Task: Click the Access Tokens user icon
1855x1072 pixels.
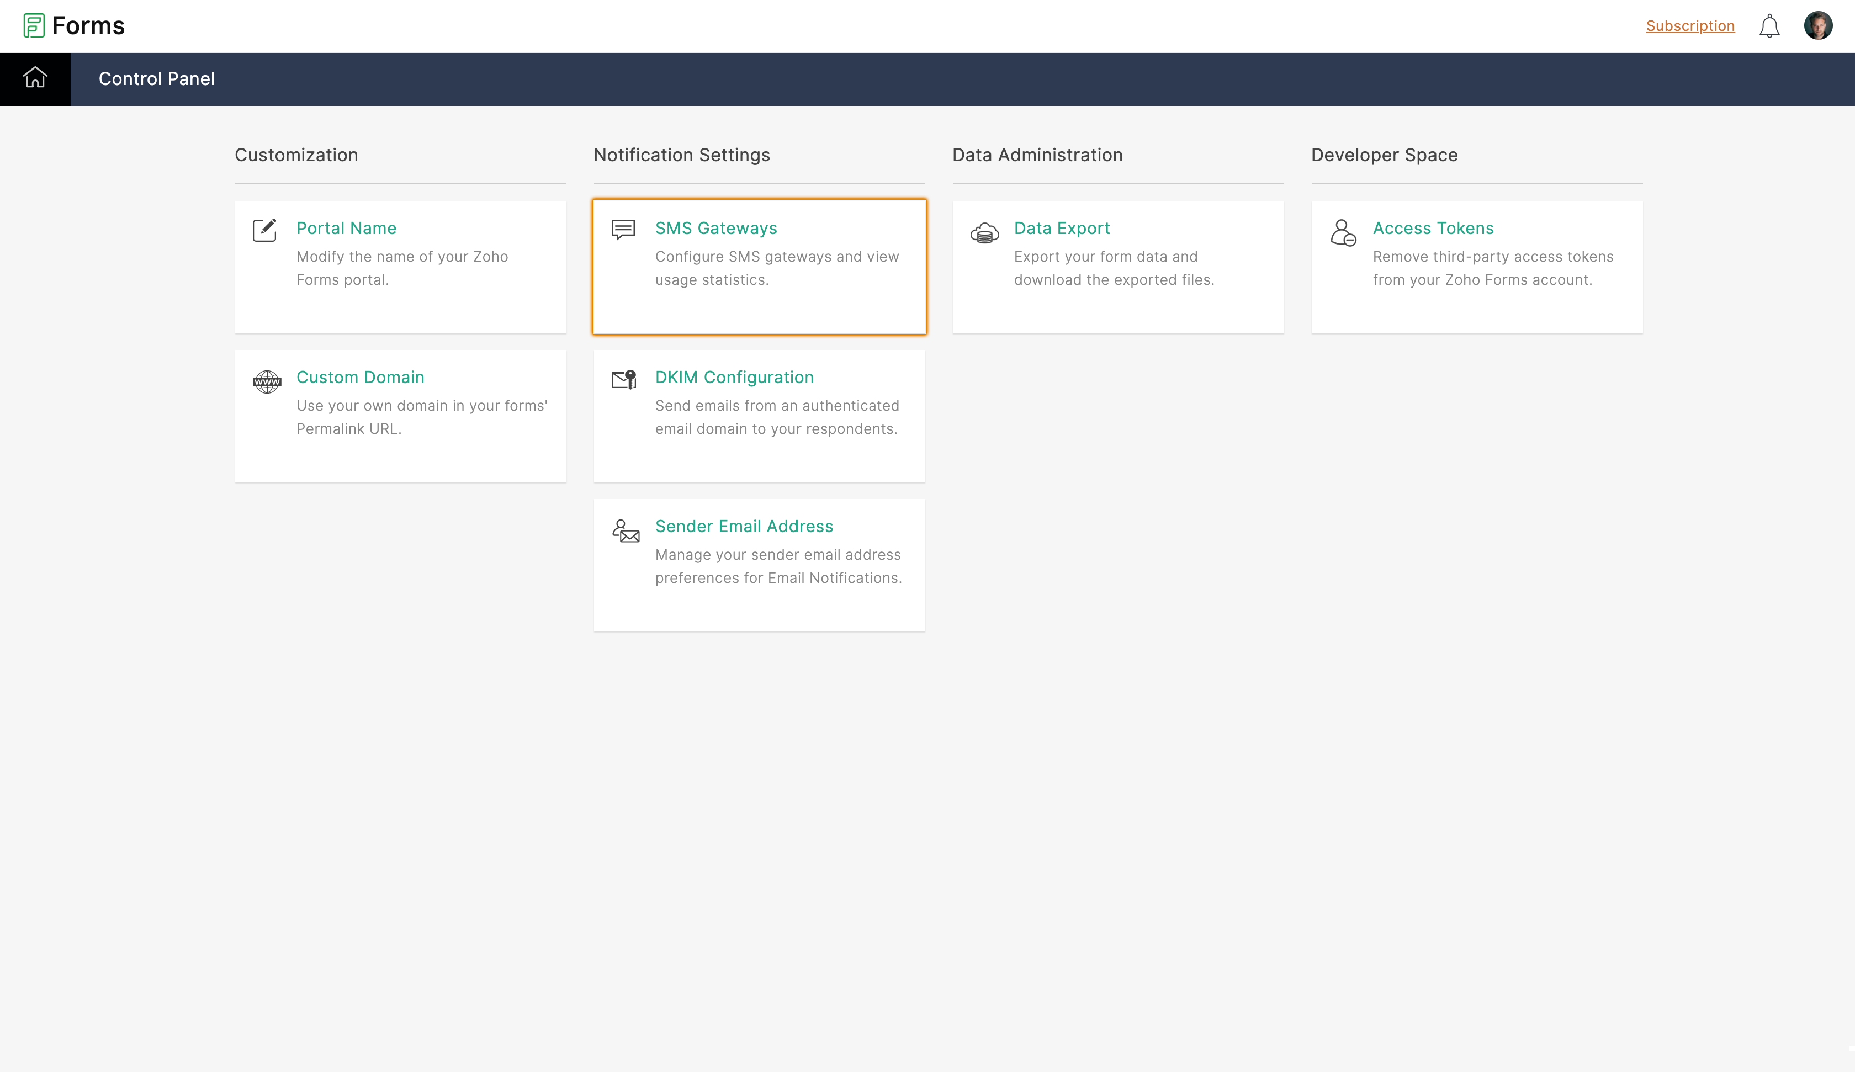Action: (1343, 232)
